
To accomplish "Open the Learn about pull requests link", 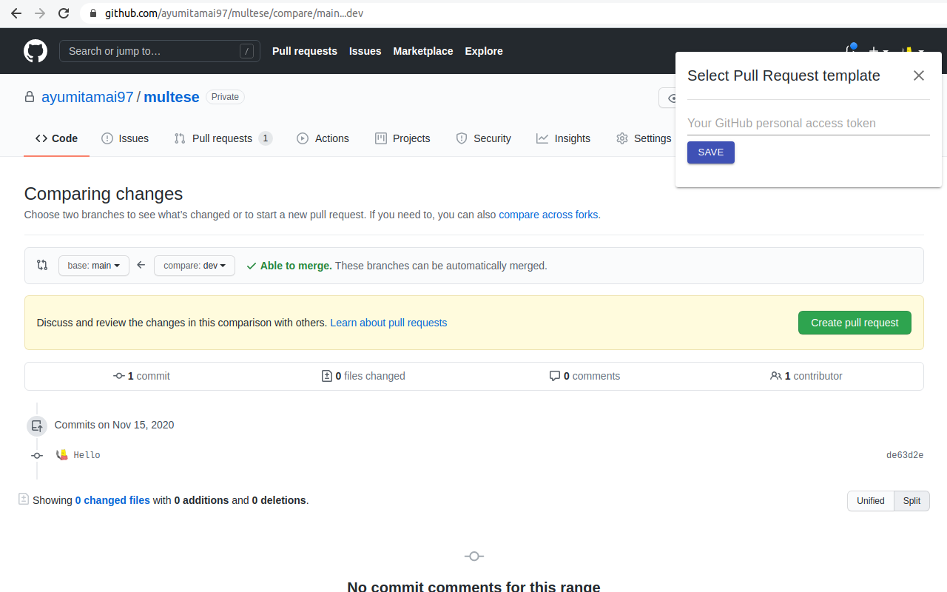I will click(388, 323).
